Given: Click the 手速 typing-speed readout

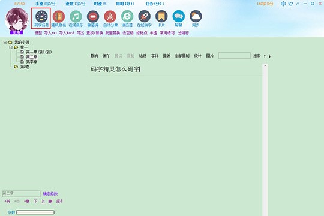Looking at the screenshot, I should tap(46, 4).
